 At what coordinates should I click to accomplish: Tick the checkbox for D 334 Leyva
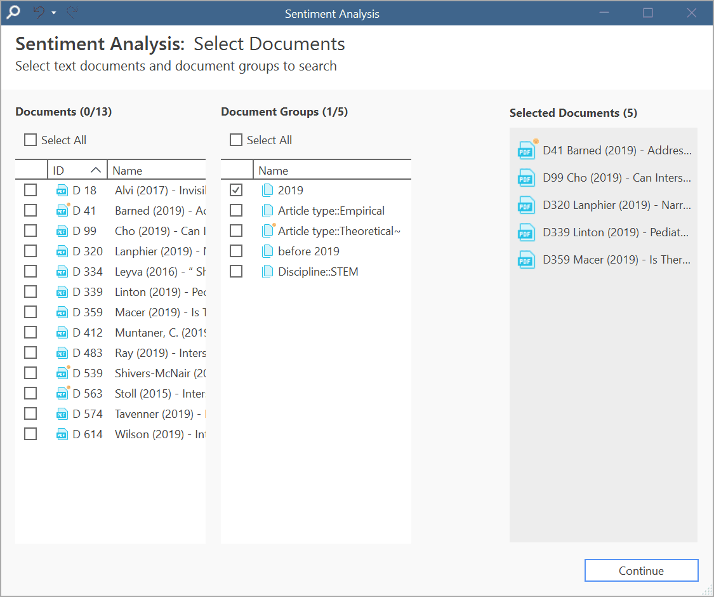coord(30,272)
